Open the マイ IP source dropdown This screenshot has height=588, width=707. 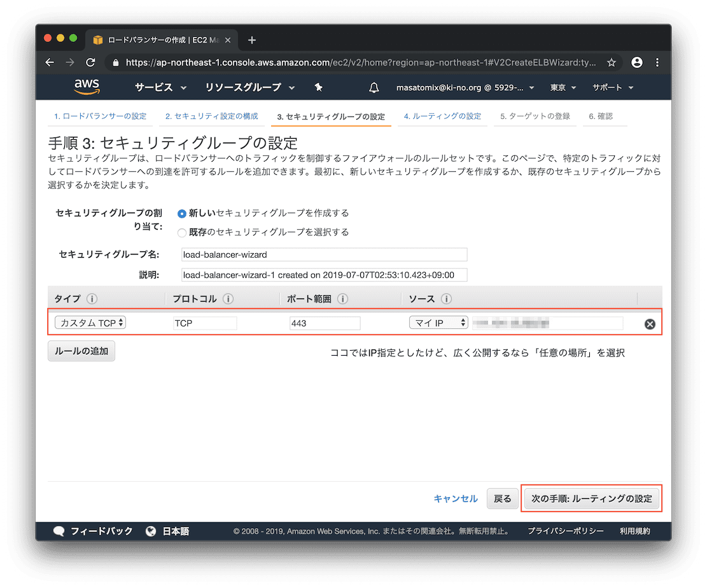tap(438, 323)
